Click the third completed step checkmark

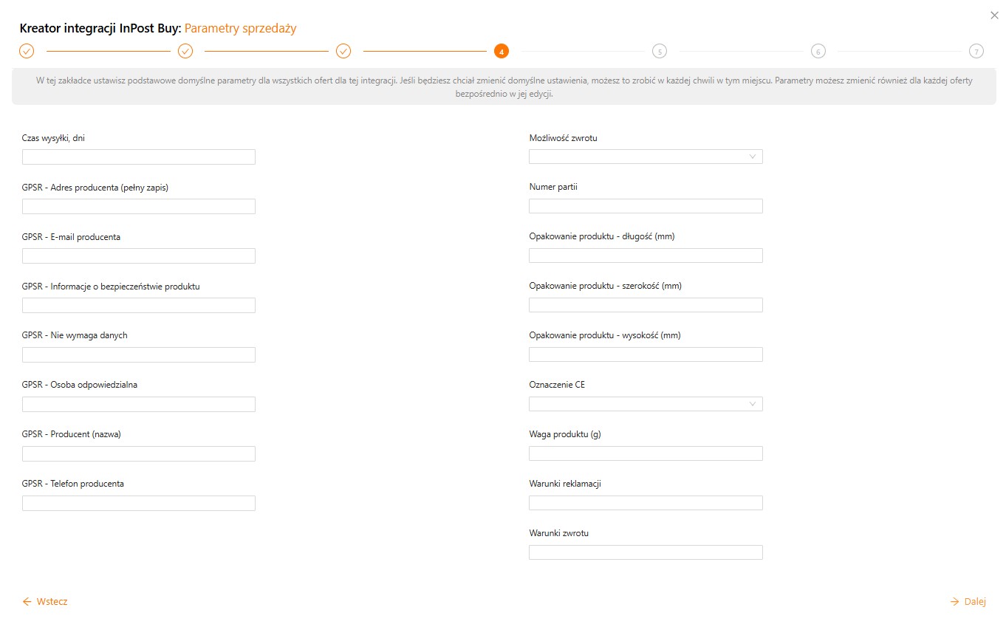(343, 51)
